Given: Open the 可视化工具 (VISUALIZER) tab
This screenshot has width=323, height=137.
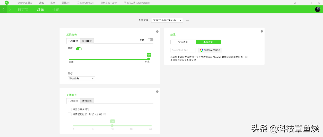Looking at the screenshot, I should (x=137, y=3).
